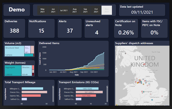The image size is (172, 109).
Task: Toggle the Oct 2021 month filter
Action: coord(96,10)
